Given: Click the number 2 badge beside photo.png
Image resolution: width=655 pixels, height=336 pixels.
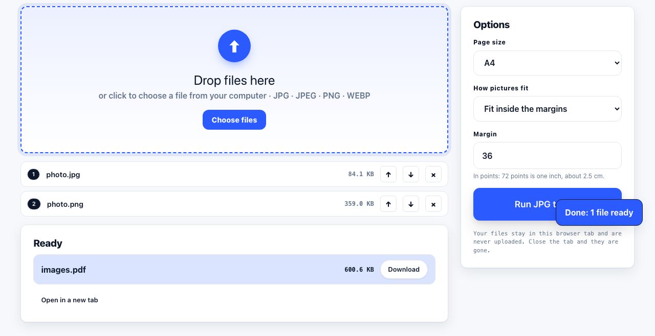Looking at the screenshot, I should click(34, 204).
